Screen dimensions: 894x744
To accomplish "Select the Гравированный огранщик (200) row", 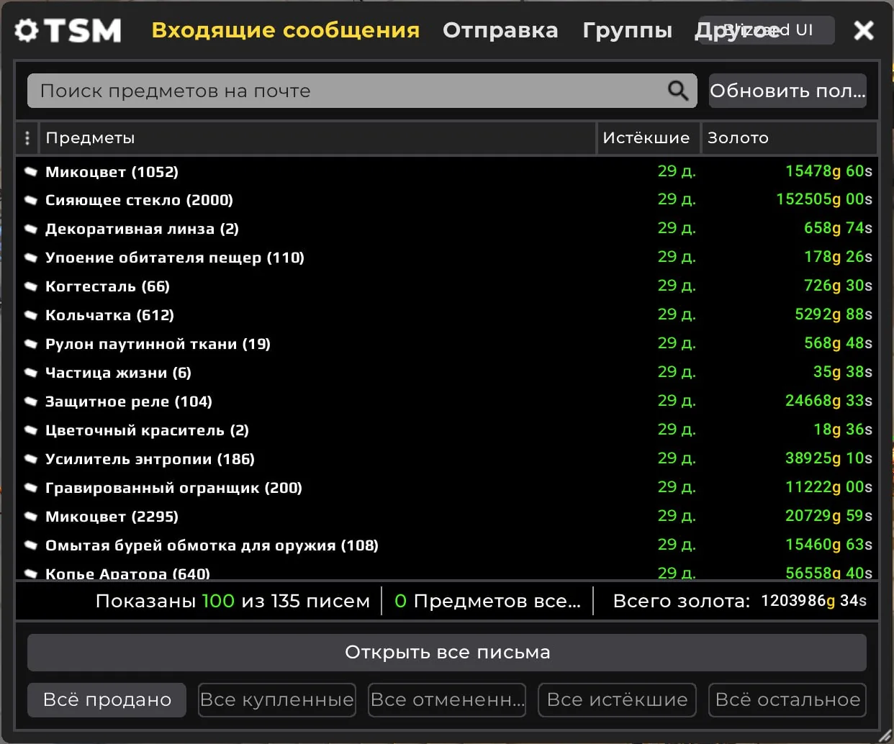I will pos(447,488).
